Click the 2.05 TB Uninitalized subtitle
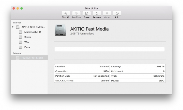The height and width of the screenshot is (110, 183). [82, 34]
